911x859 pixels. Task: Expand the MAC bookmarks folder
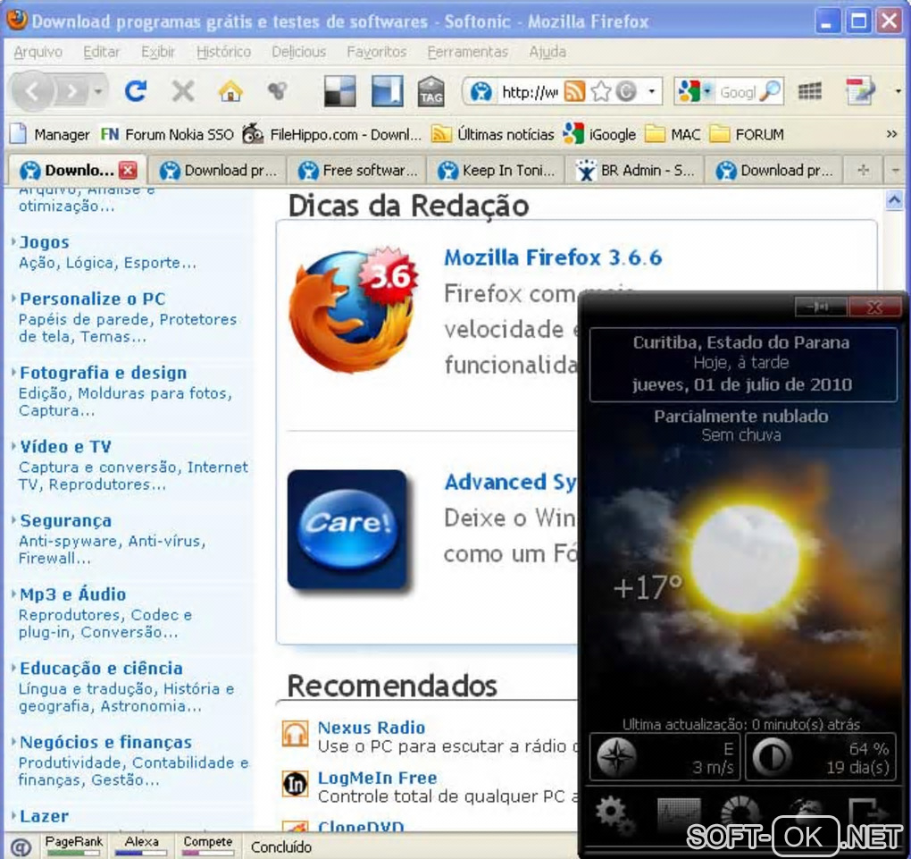[673, 134]
